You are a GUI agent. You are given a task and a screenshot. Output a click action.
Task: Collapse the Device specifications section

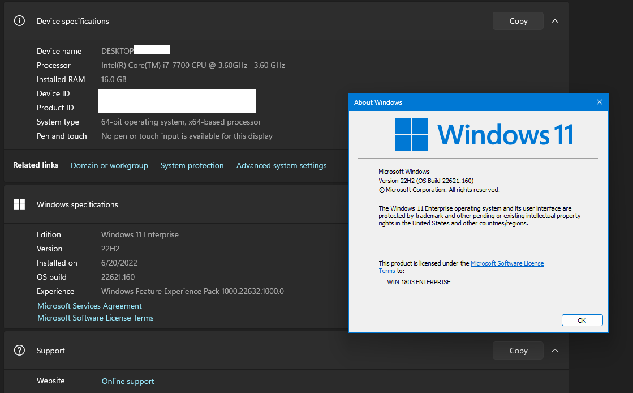[555, 21]
